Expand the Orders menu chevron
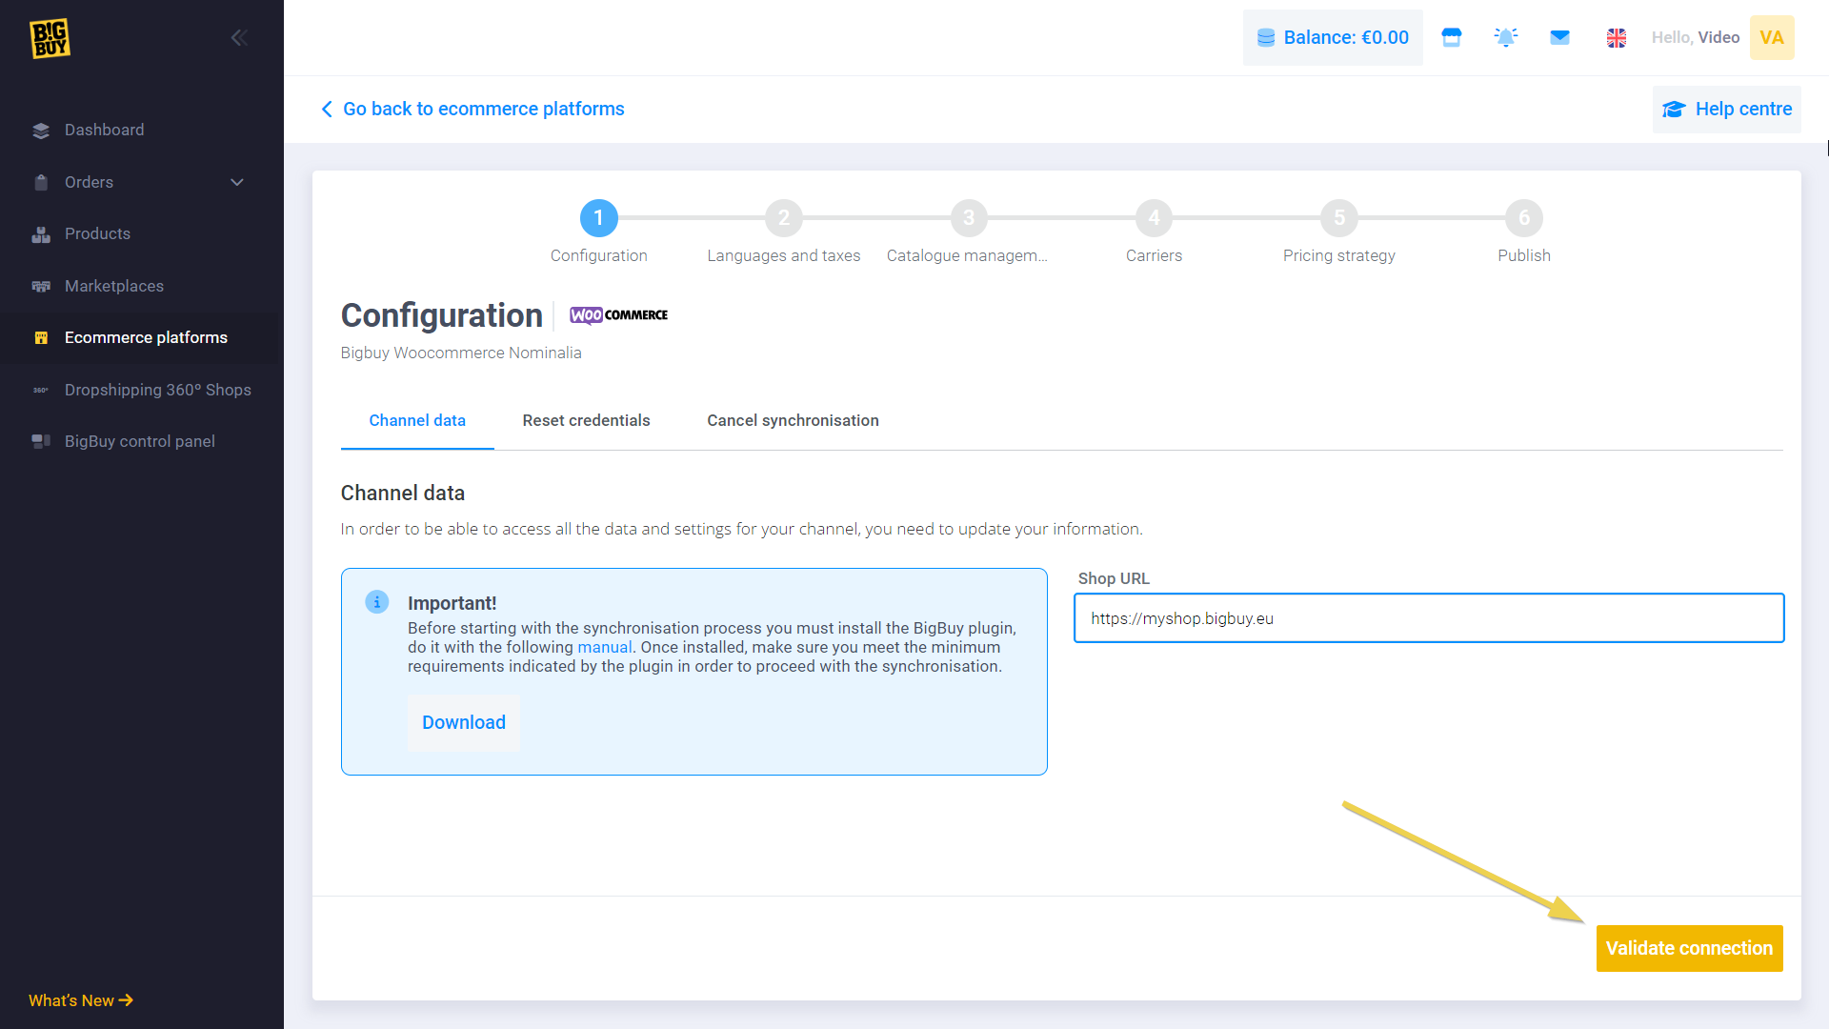 point(237,182)
